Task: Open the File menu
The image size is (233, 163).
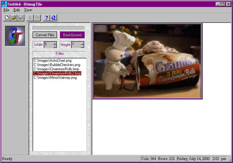Action: 6,10
